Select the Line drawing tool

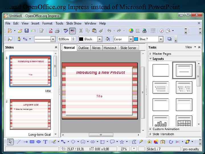point(19,142)
